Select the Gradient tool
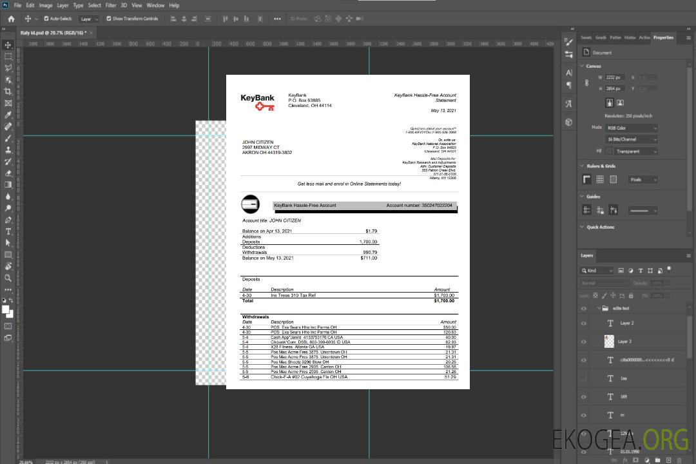This screenshot has height=464, width=696. pyautogui.click(x=8, y=185)
